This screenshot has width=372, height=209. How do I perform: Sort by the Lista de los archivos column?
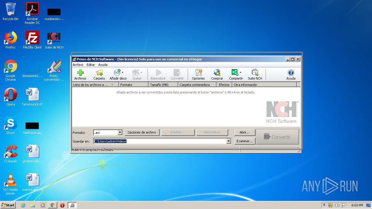(x=95, y=85)
